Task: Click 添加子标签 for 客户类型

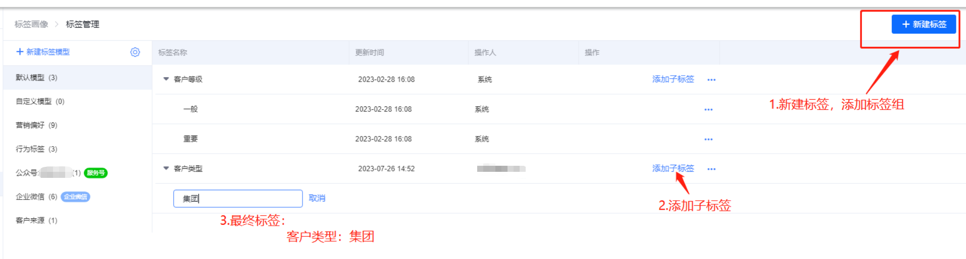Action: coord(673,168)
